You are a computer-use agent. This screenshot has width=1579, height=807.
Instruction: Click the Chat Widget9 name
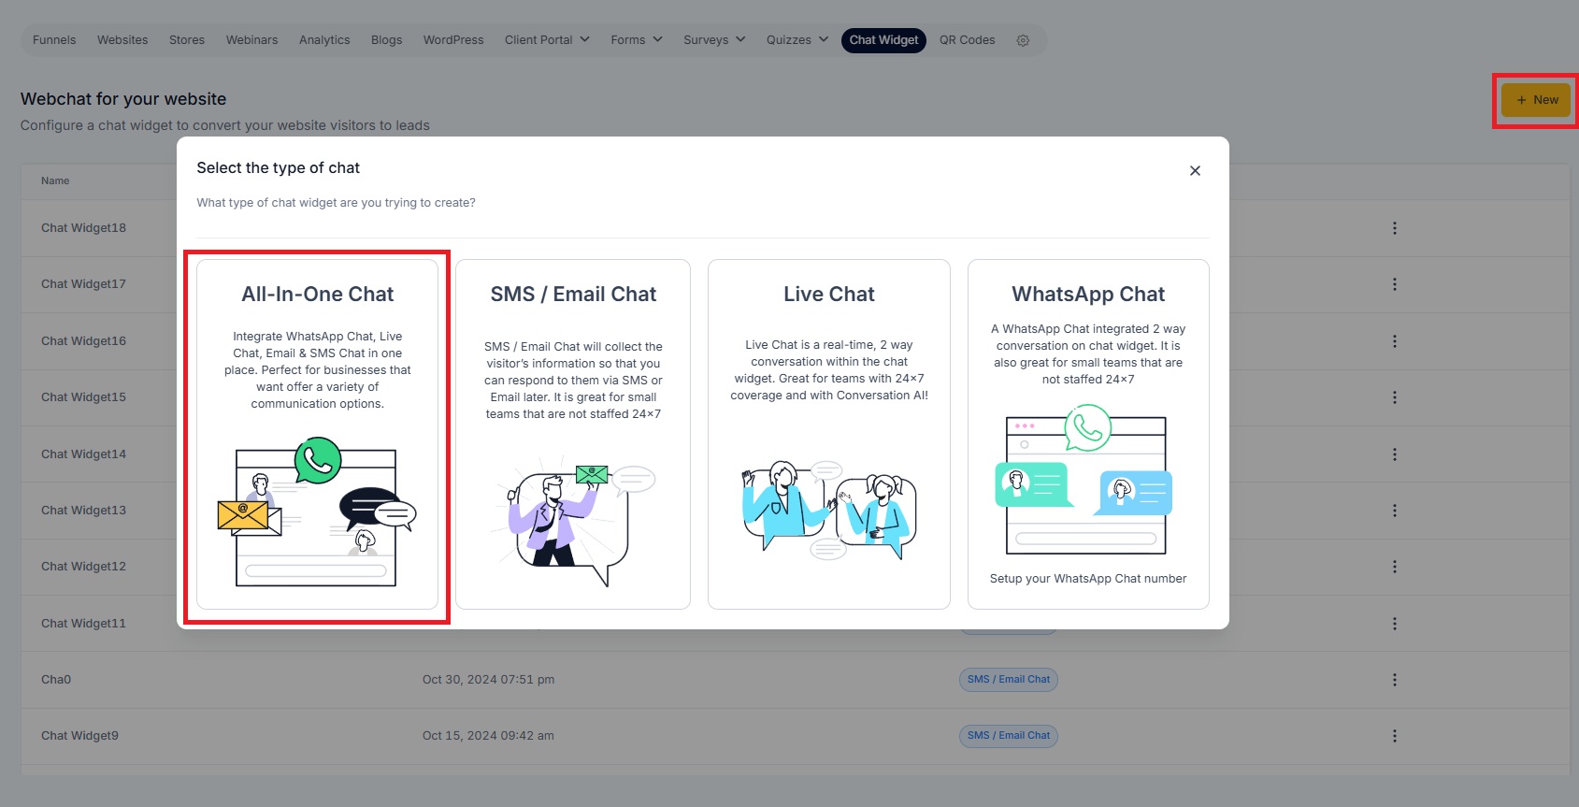pyautogui.click(x=79, y=736)
